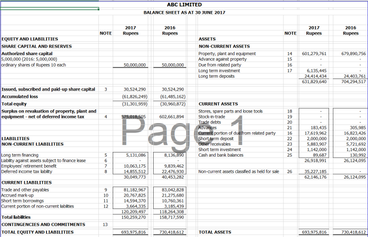Image resolution: width=368 pixels, height=237 pixels.
Task: Click the ordinary shares of Rupees 10 each row
Action: click(34, 65)
